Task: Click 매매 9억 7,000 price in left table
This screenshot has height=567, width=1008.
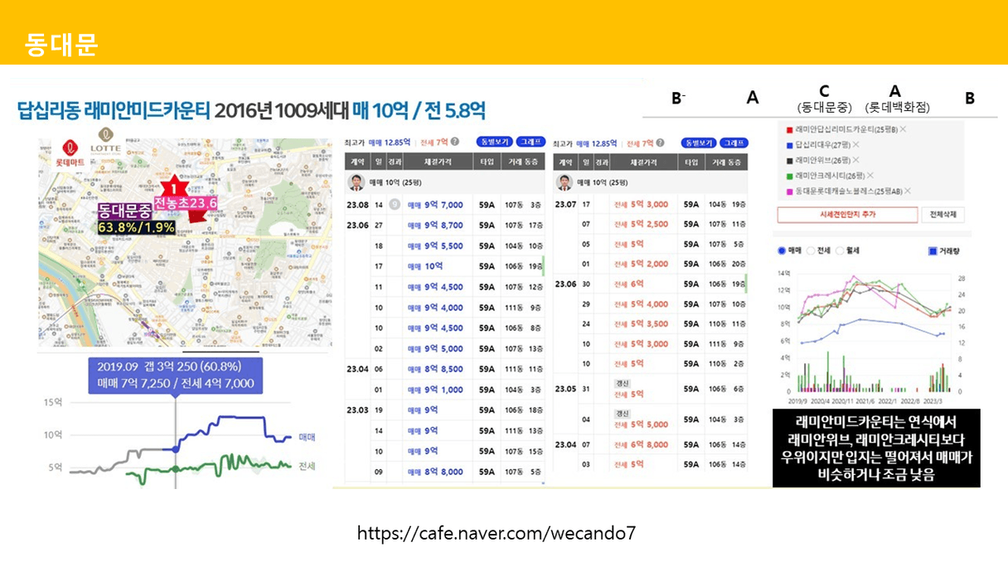Action: click(x=435, y=204)
